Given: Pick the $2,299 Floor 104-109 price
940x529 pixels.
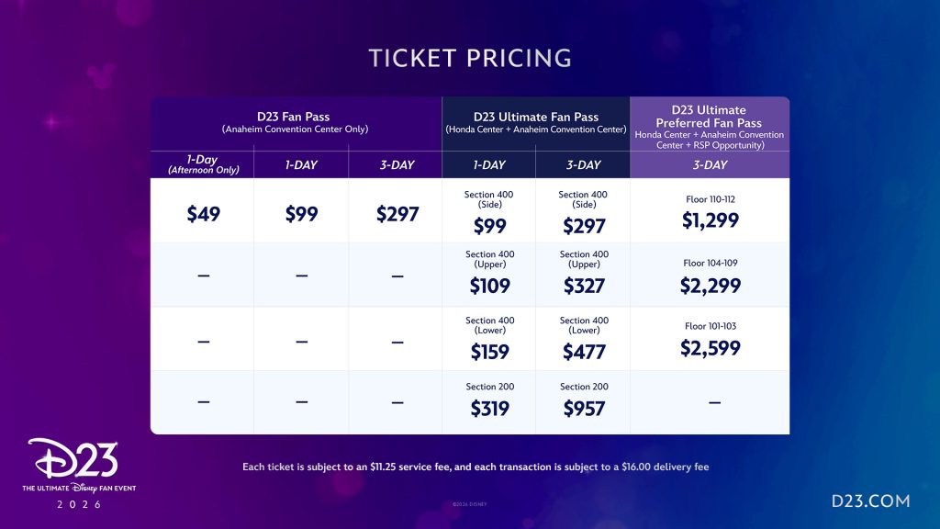Looking at the screenshot, I should (x=710, y=286).
